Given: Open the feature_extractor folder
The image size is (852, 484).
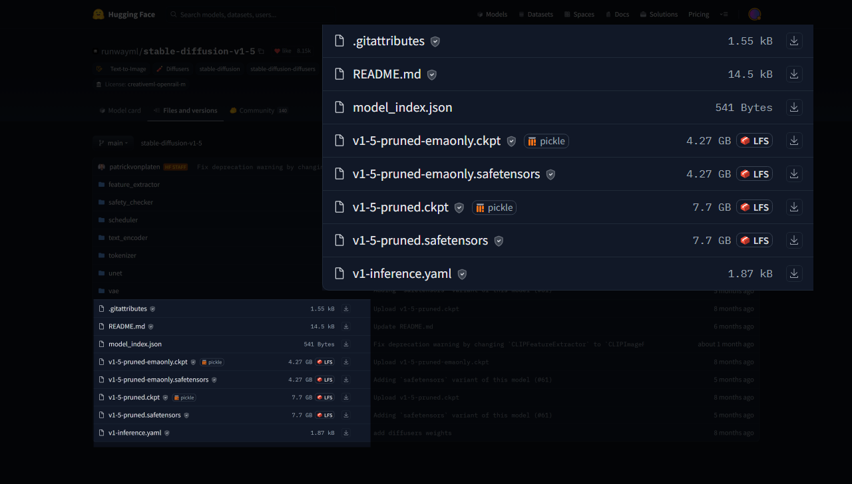Looking at the screenshot, I should 134,185.
